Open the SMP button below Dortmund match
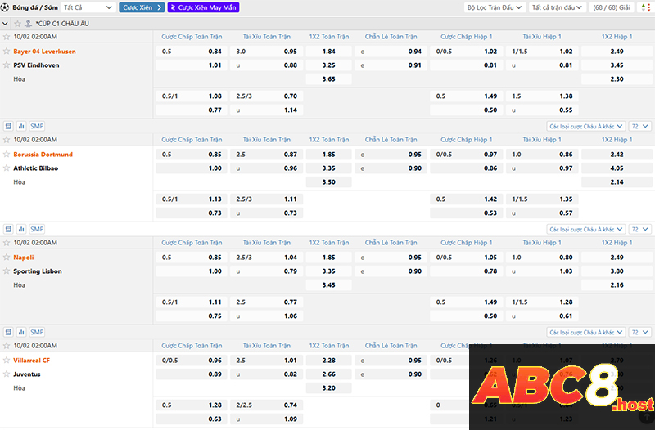655x430 pixels. (x=37, y=230)
